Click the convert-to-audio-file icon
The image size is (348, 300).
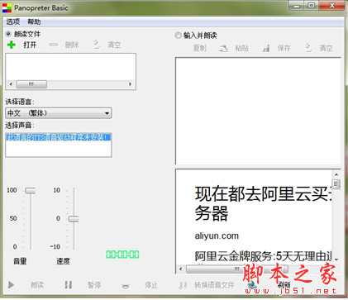pos(183,285)
